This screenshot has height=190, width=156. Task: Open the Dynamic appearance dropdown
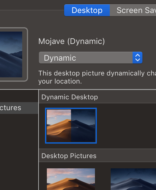[91, 58]
